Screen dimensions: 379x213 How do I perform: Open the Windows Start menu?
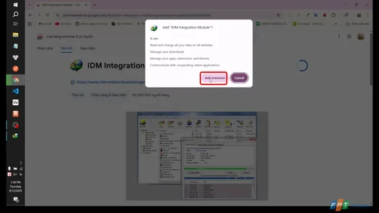point(15,5)
